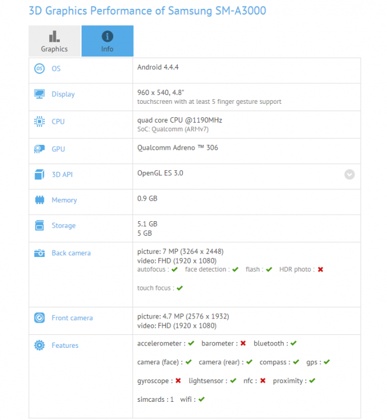Viewport: 387px width, 420px height.
Task: Select the text 960 x 540, 4.8"
Action: tap(161, 93)
